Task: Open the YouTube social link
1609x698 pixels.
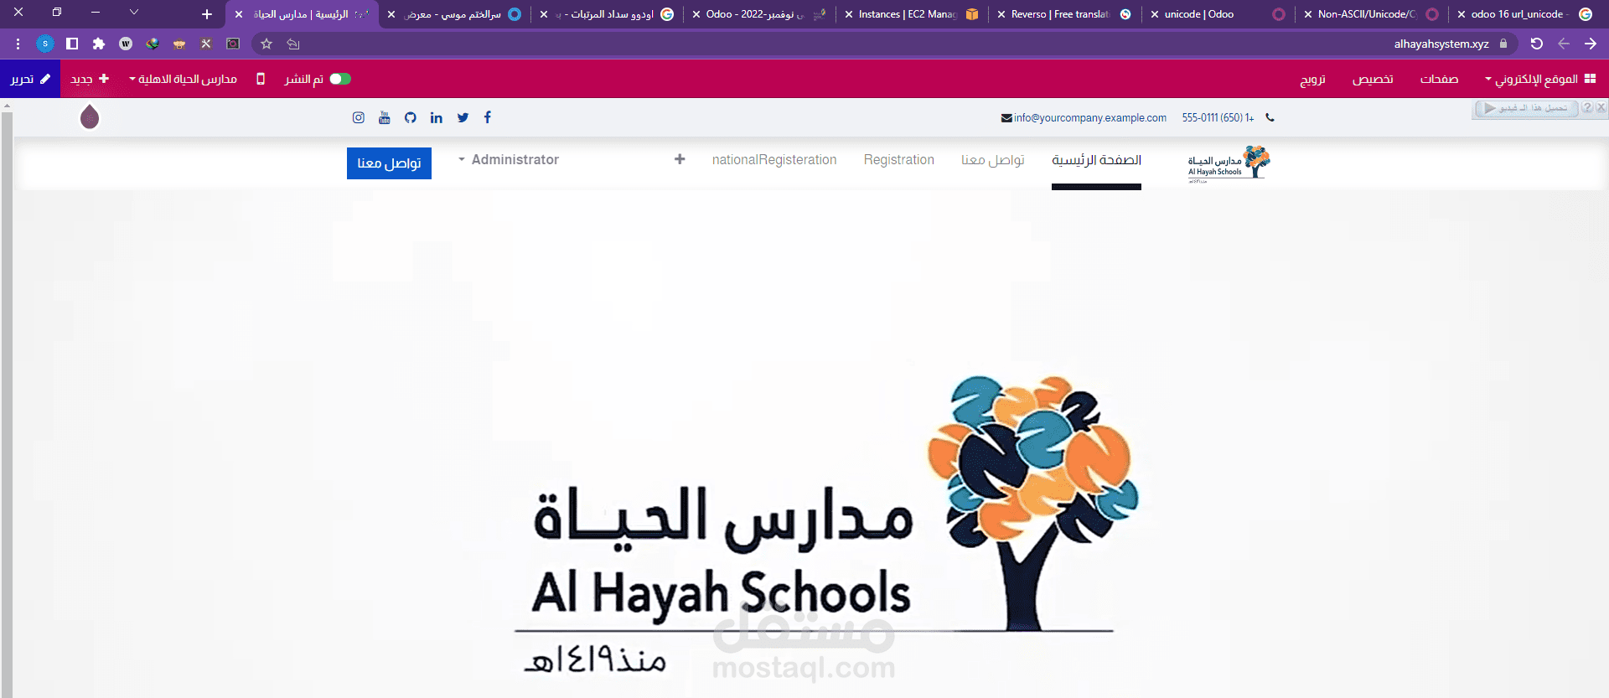Action: coord(385,117)
